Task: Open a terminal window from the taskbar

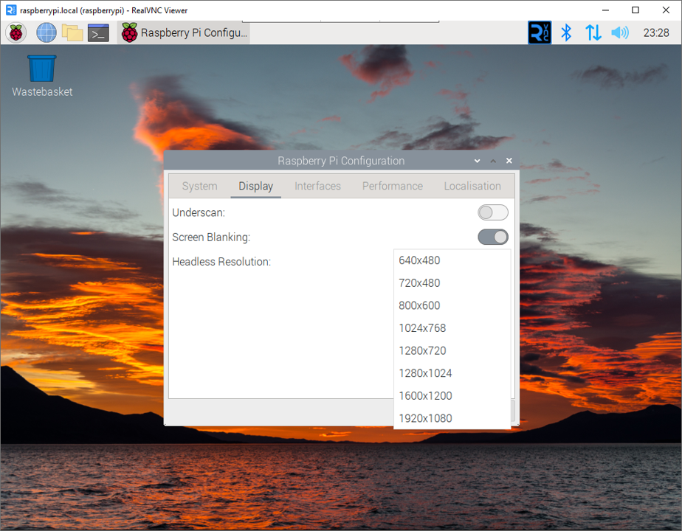Action: click(x=98, y=32)
